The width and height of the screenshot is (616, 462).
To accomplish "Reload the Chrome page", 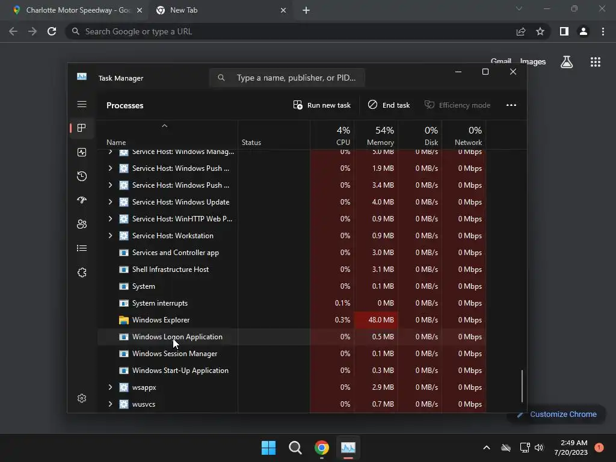I will coord(52,31).
